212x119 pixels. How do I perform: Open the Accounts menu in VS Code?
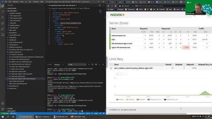[3, 103]
